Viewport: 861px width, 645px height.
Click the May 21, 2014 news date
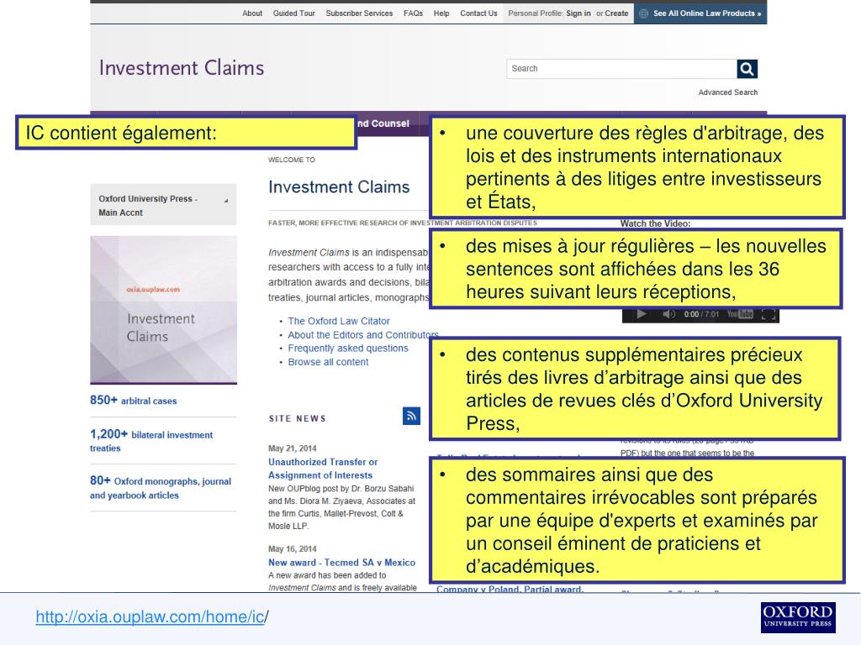click(x=292, y=448)
